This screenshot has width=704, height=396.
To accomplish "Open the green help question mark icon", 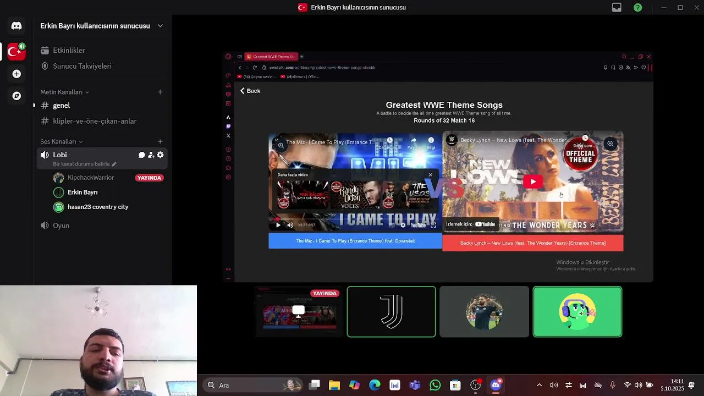I will tap(637, 7).
